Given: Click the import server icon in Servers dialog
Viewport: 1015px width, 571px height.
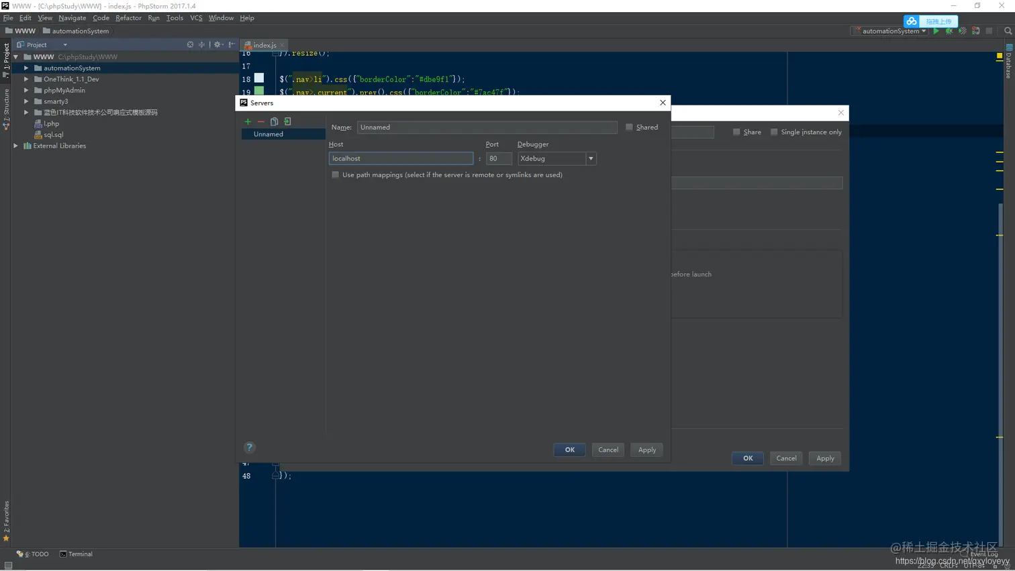Looking at the screenshot, I should 287,121.
